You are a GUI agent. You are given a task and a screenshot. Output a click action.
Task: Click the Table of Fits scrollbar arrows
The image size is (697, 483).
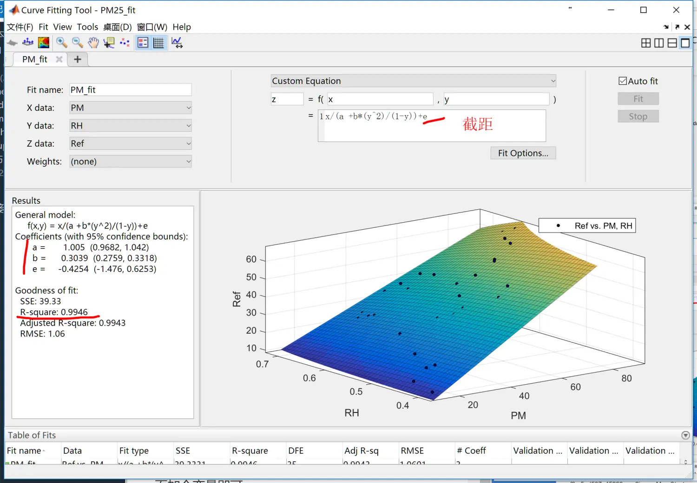pos(685,462)
